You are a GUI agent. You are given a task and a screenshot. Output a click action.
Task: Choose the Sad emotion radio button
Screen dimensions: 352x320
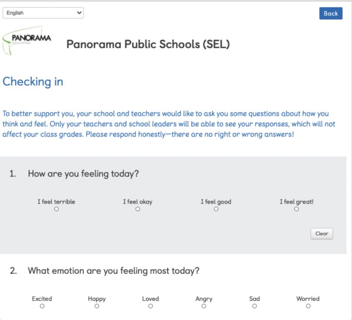pos(254,306)
